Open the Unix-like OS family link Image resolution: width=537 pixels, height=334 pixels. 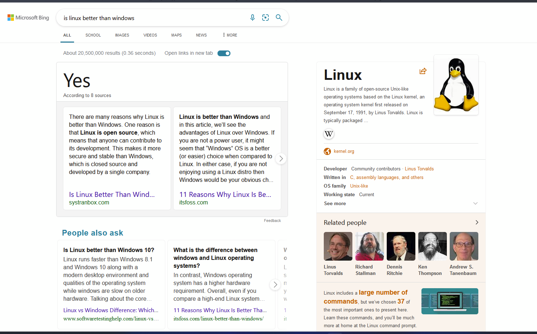click(x=359, y=186)
